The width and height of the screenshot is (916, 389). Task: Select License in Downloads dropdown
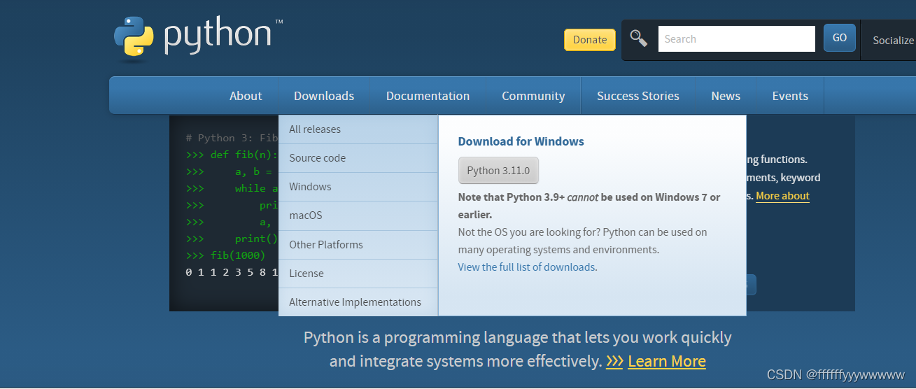pos(358,274)
